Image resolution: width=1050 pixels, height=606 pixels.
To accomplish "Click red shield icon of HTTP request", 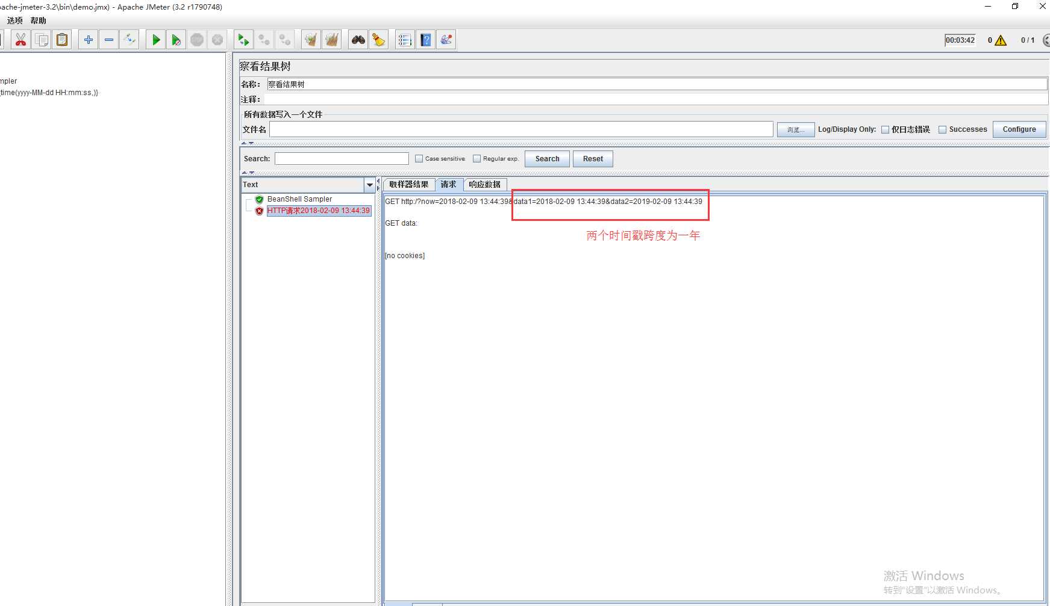I will coord(260,211).
